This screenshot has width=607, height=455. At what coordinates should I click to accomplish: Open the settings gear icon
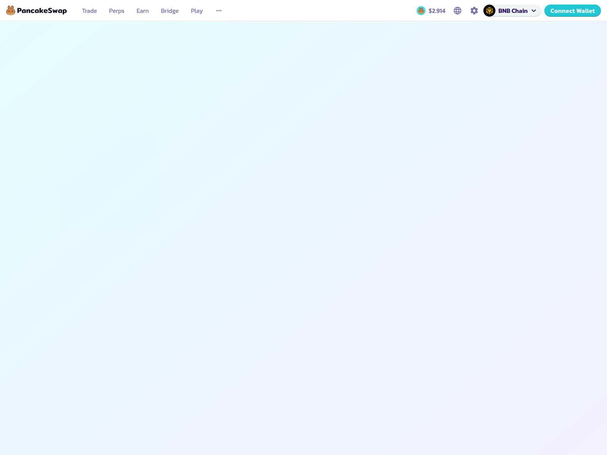tap(474, 11)
